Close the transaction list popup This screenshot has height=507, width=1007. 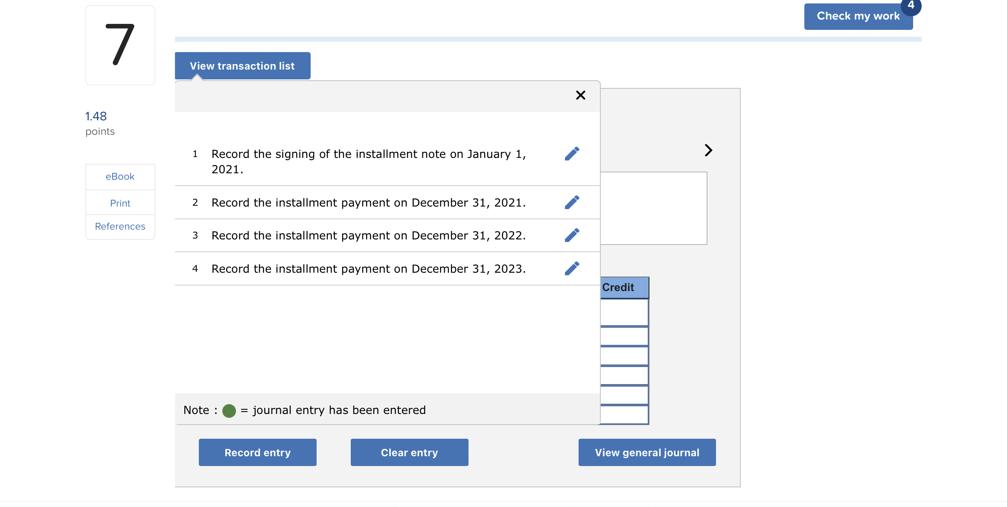(x=580, y=95)
